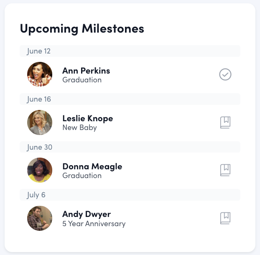The height and width of the screenshot is (255, 260).
Task: Click the New Baby milestone text
Action: point(79,128)
